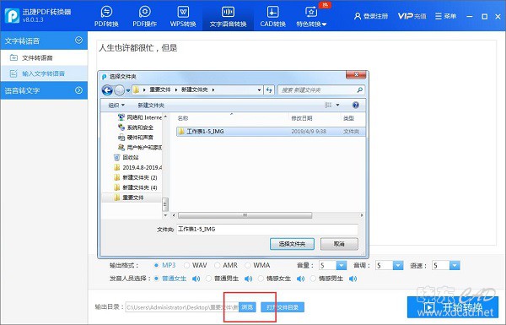
Task: Select 硬件和声音 in tree
Action: [x=136, y=138]
